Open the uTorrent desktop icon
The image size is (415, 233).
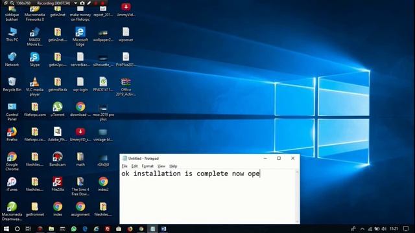coord(58,109)
